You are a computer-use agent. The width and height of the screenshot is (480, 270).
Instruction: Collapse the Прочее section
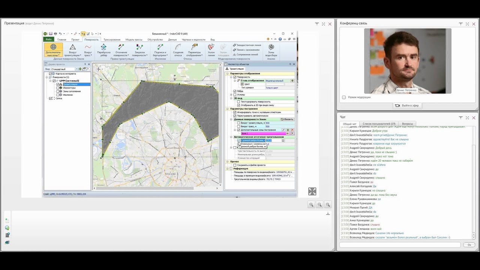227,162
